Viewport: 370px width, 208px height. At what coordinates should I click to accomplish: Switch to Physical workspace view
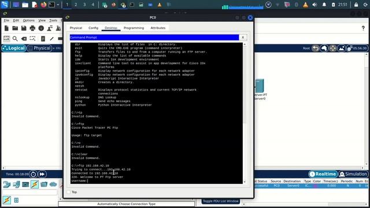pyautogui.click(x=39, y=49)
